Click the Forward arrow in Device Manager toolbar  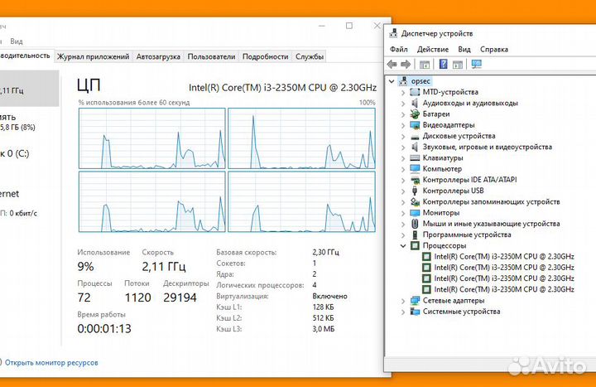point(406,65)
